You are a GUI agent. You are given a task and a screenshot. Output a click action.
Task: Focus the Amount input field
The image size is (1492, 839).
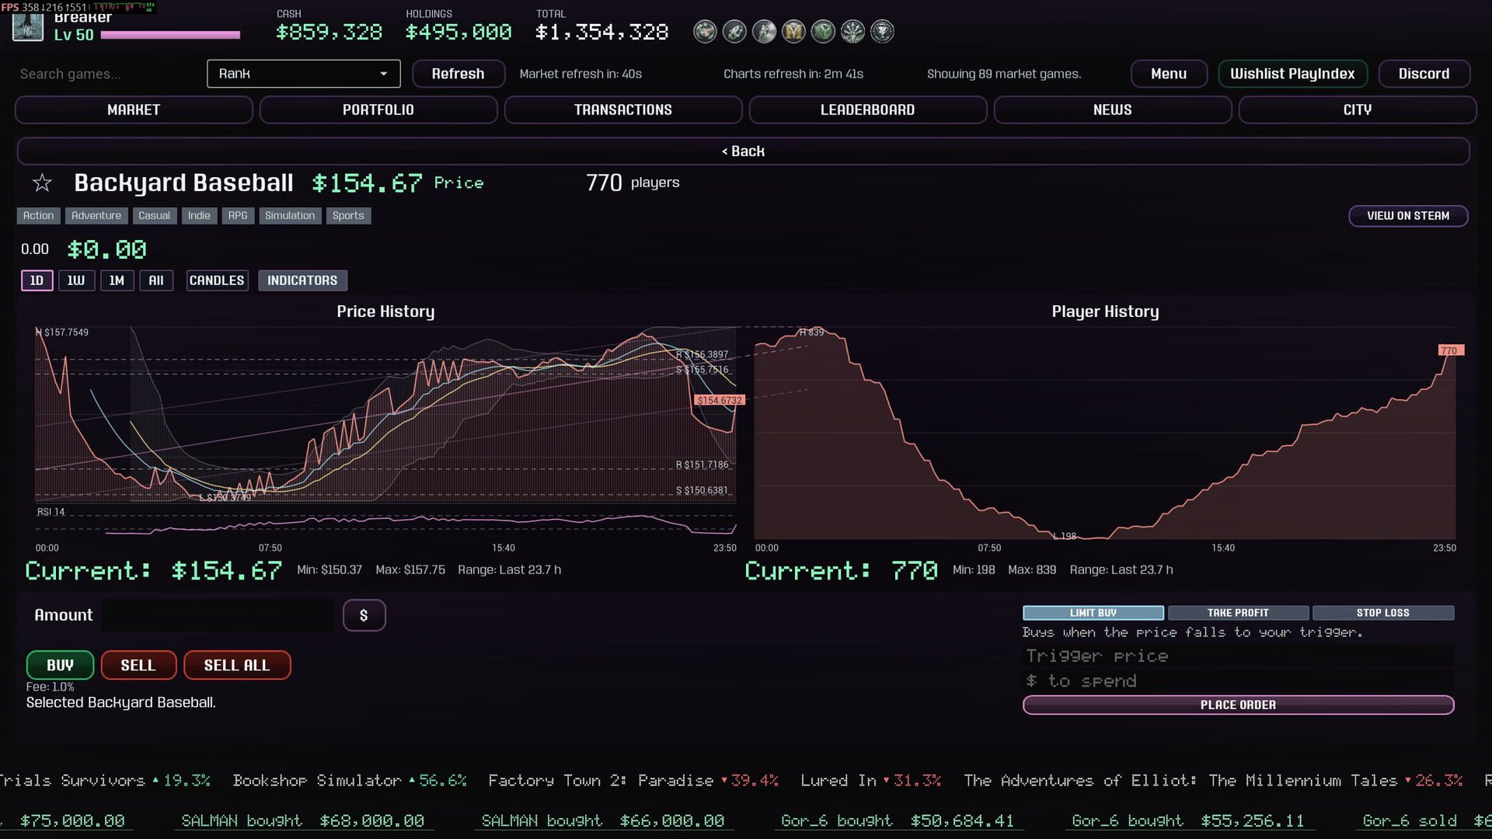[x=218, y=615]
